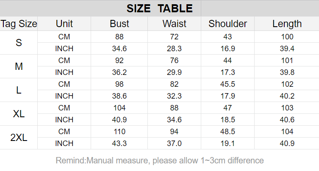Click the Length column header
Screen dimensions: 319x171
287,24
